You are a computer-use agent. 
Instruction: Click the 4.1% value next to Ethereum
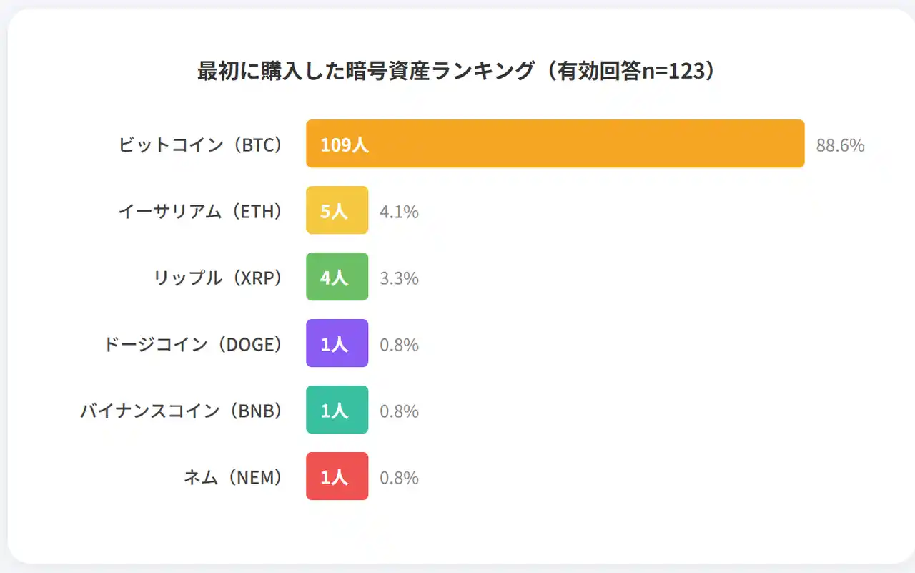(x=399, y=212)
